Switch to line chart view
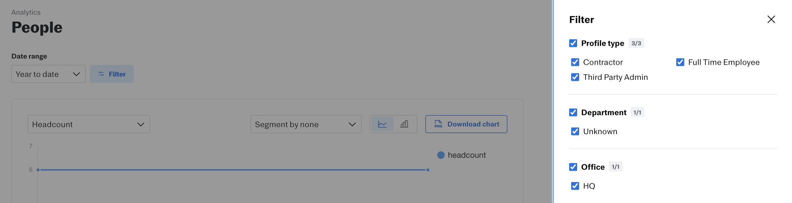This screenshot has height=203, width=792. pos(382,124)
